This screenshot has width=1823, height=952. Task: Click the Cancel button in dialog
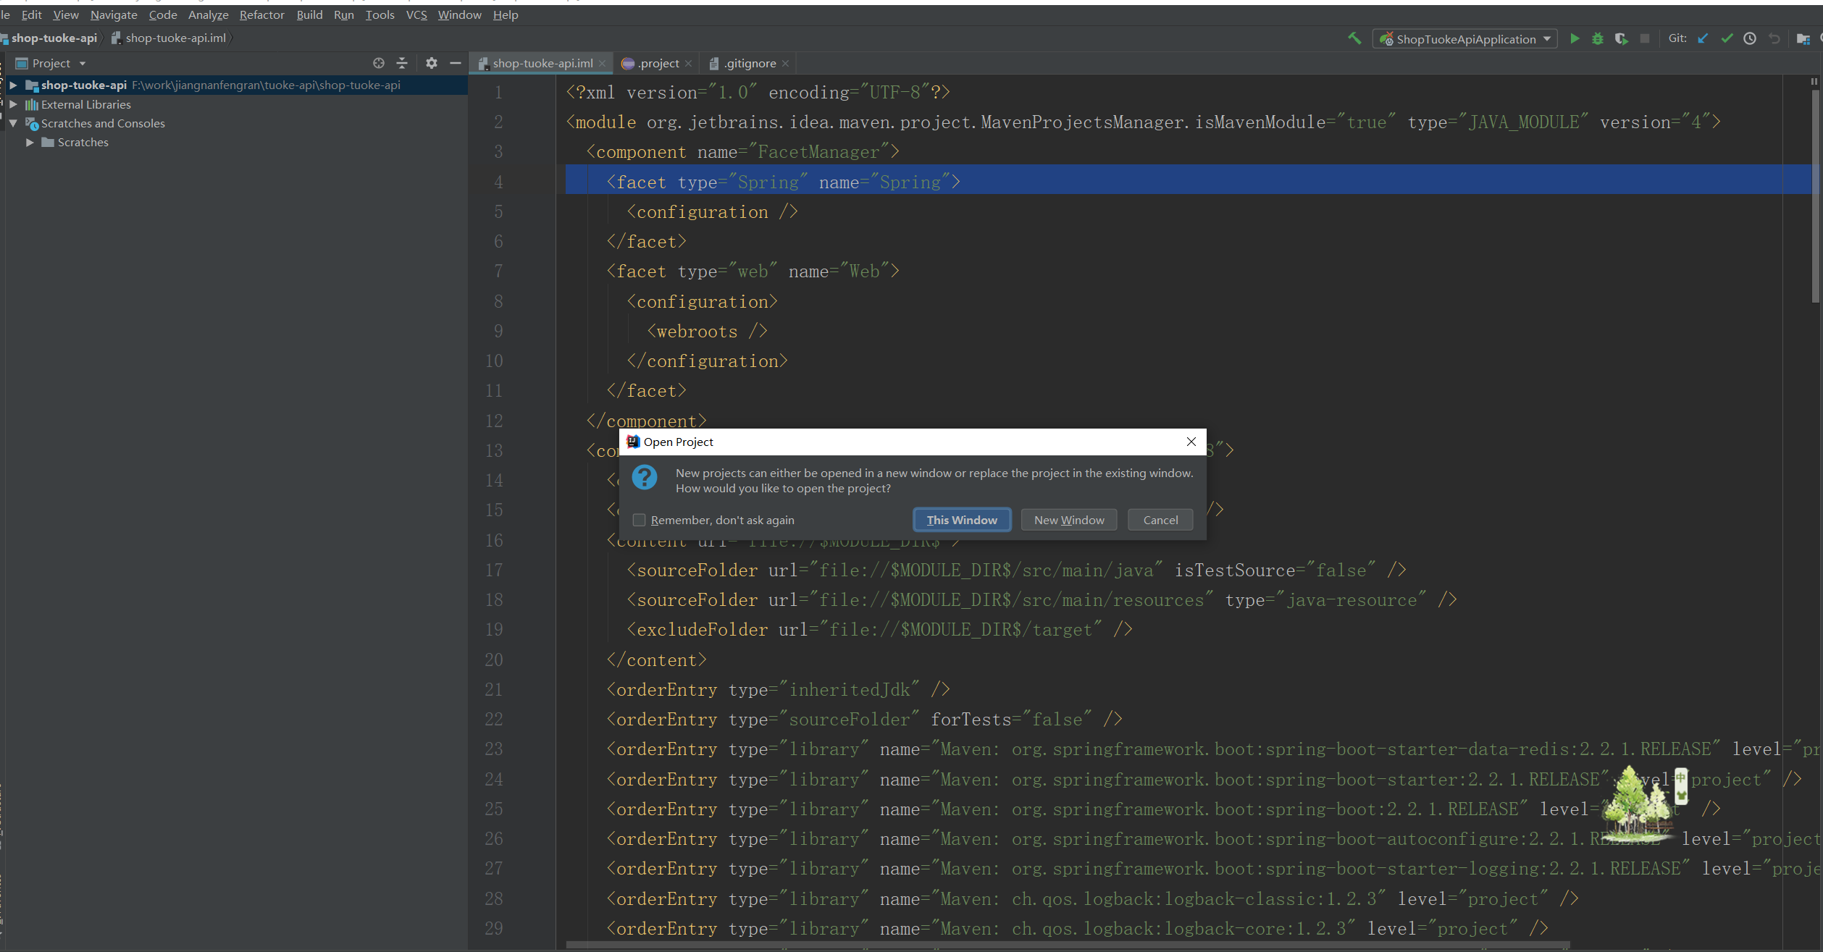1157,519
